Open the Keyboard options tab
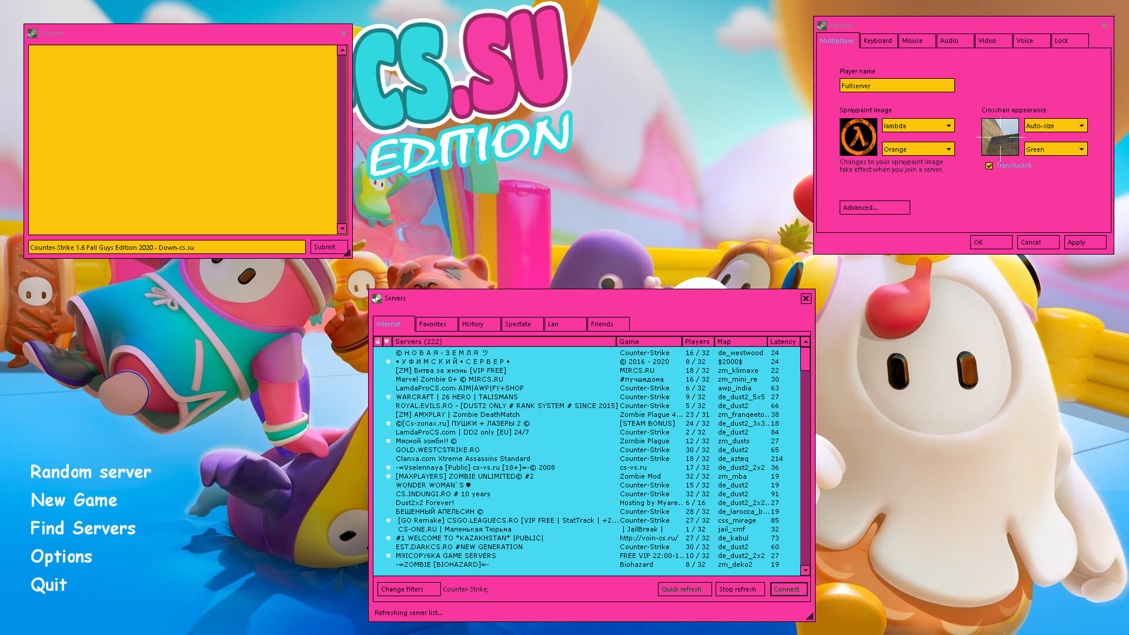1129x635 pixels. tap(879, 41)
